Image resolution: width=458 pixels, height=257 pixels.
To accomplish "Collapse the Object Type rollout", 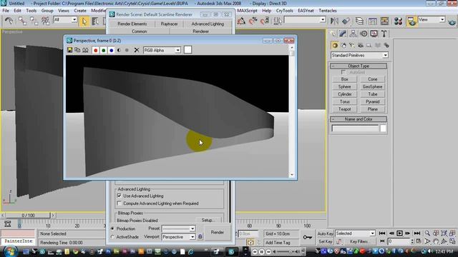I will 359,66.
